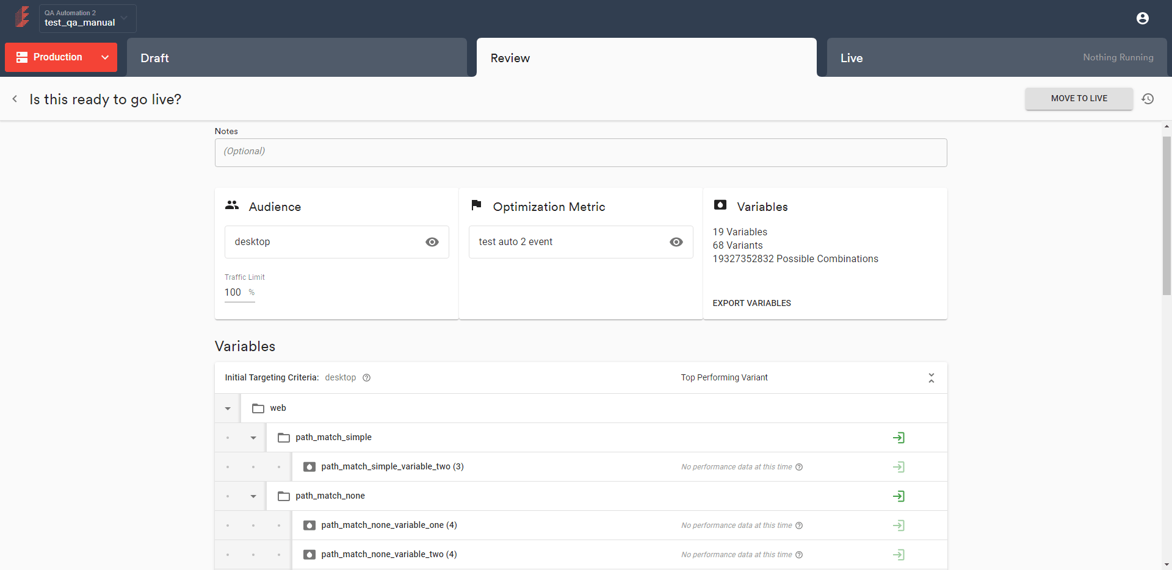The height and width of the screenshot is (570, 1172).
Task: Click help icon on path_match_none_variable_two performance
Action: 799,555
